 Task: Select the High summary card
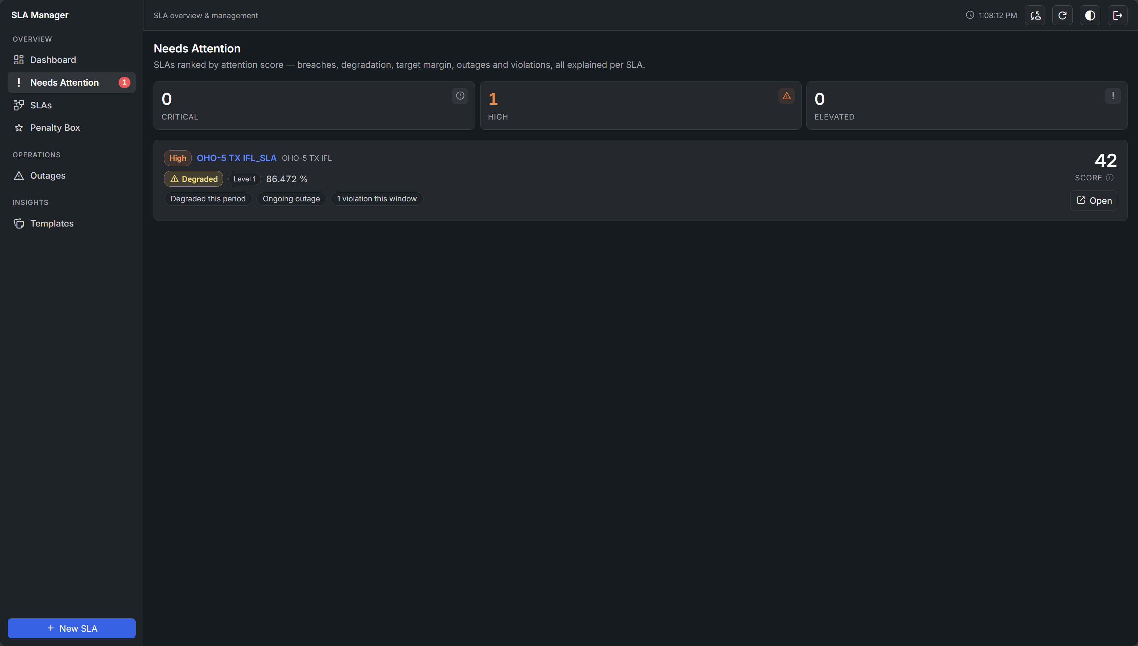click(640, 105)
